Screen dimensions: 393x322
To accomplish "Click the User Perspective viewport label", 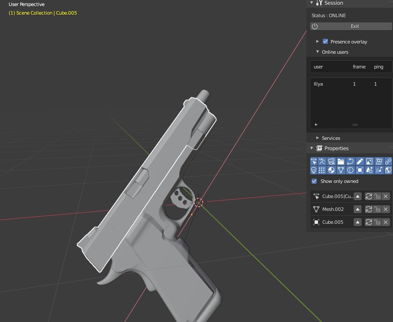I will point(27,4).
